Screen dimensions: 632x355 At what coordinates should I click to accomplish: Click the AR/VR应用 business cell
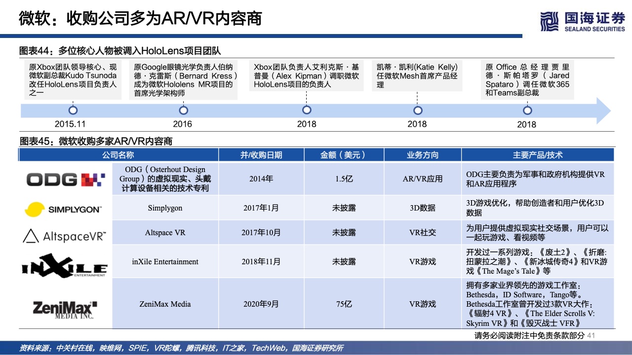[x=423, y=179]
